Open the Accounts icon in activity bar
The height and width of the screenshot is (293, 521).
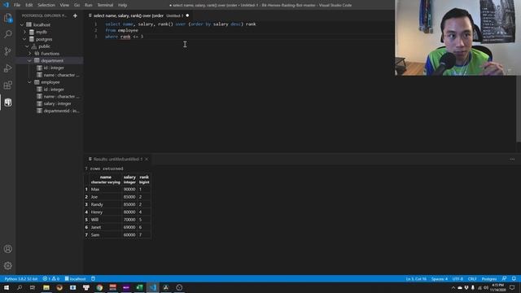click(x=7, y=249)
